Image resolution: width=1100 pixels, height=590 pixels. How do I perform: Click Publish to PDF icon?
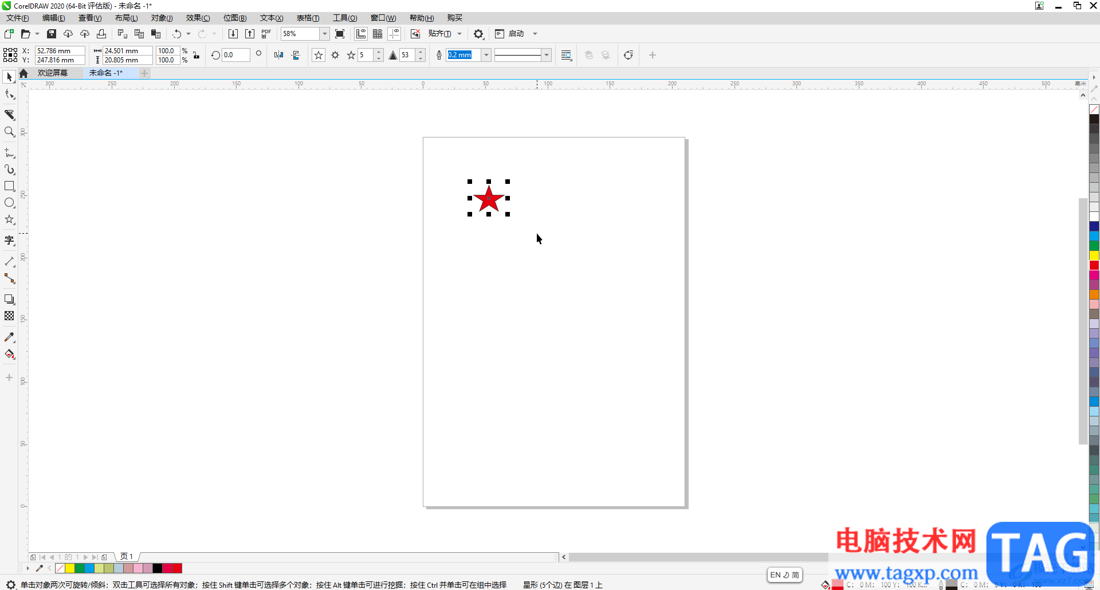click(x=266, y=34)
